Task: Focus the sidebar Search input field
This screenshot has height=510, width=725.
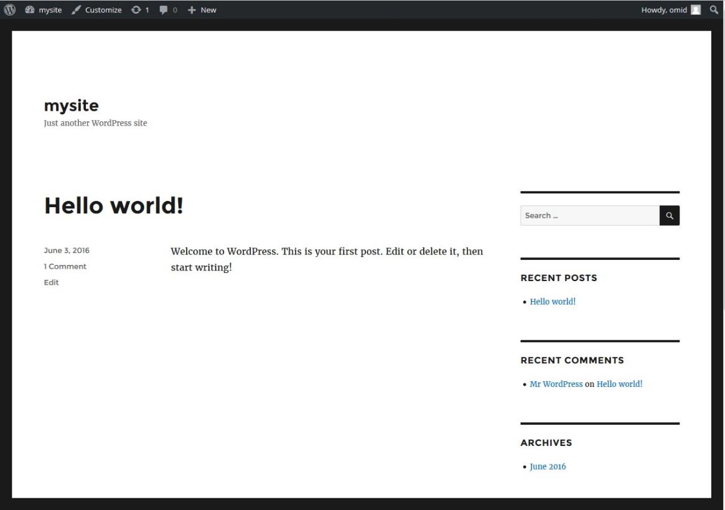Action: [x=589, y=216]
